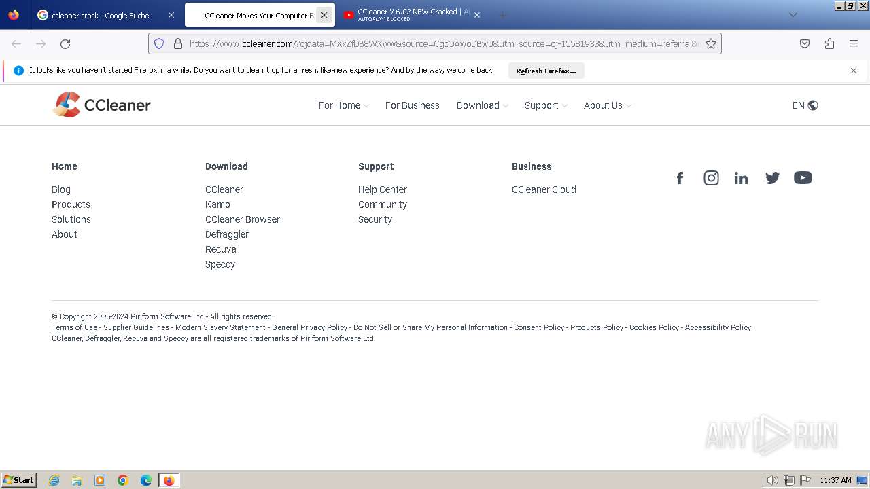870x489 pixels.
Task: Open CCleaner YouTube channel icon
Action: pyautogui.click(x=803, y=178)
